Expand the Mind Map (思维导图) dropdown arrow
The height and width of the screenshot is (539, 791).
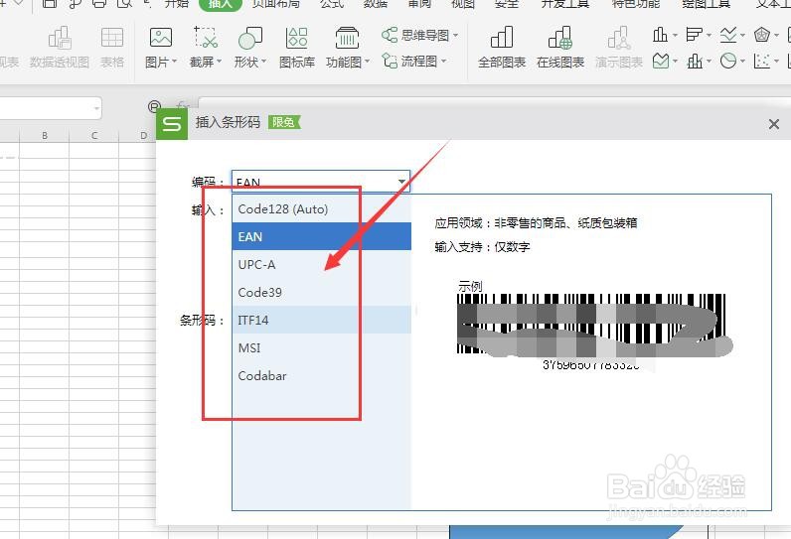(455, 36)
